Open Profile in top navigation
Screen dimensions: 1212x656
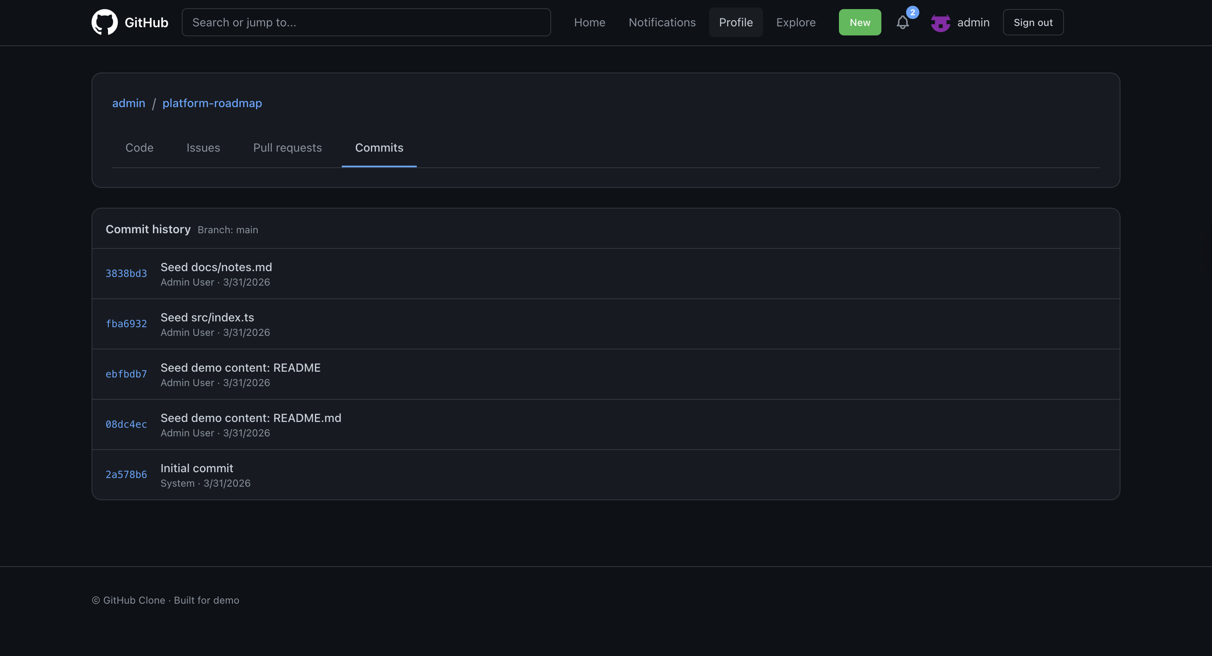736,22
